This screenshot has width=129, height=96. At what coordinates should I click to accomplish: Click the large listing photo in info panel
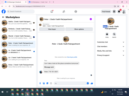click(x=111, y=21)
